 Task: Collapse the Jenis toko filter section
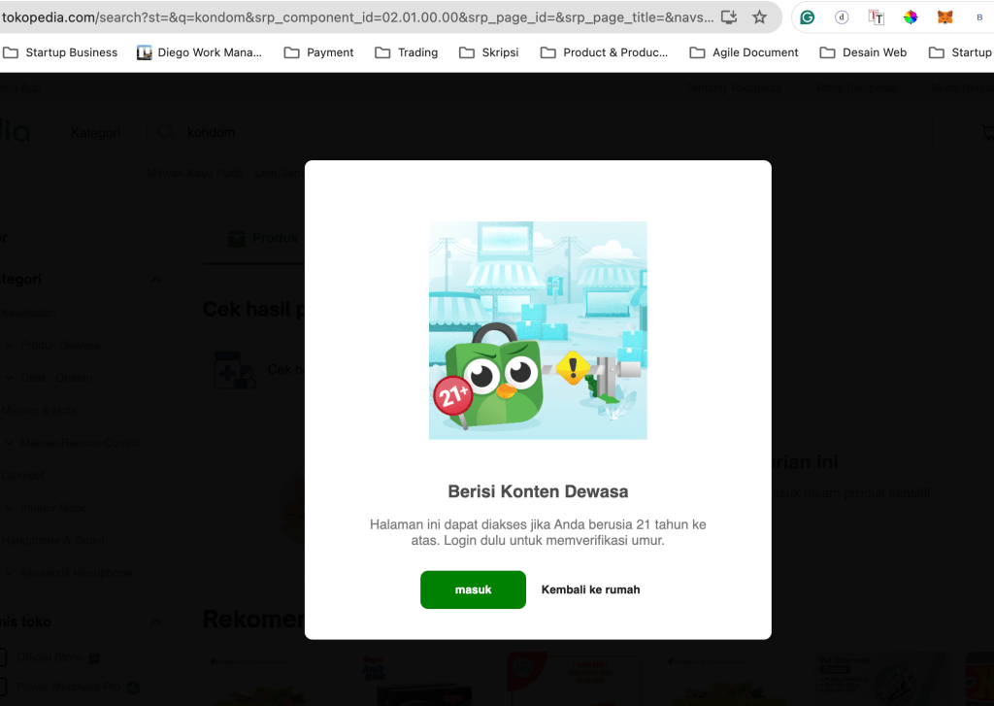[155, 622]
